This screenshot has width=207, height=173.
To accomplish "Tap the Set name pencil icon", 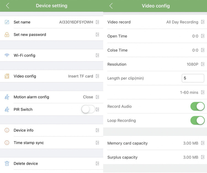I will [x=7, y=22].
